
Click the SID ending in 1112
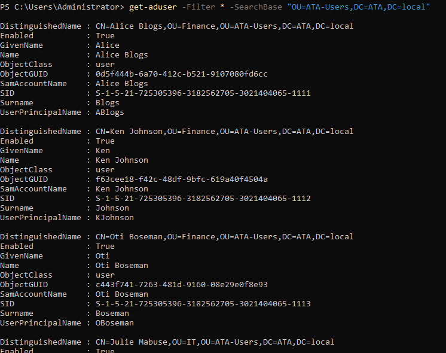coord(203,199)
